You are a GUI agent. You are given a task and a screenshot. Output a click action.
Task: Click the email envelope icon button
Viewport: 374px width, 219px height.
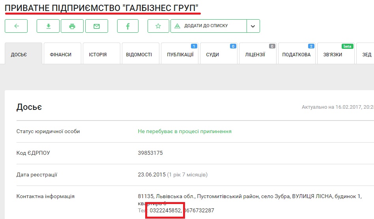(x=96, y=26)
